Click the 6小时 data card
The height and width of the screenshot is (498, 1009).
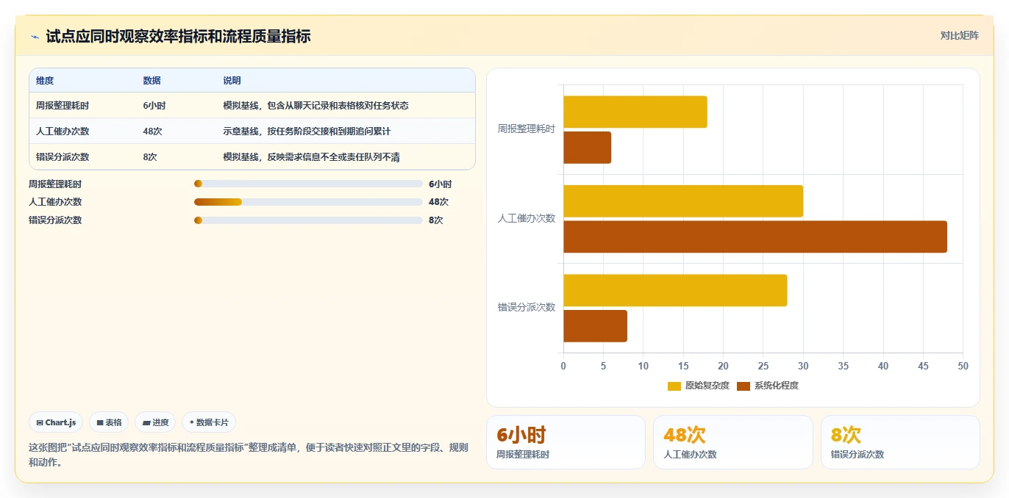tap(566, 442)
